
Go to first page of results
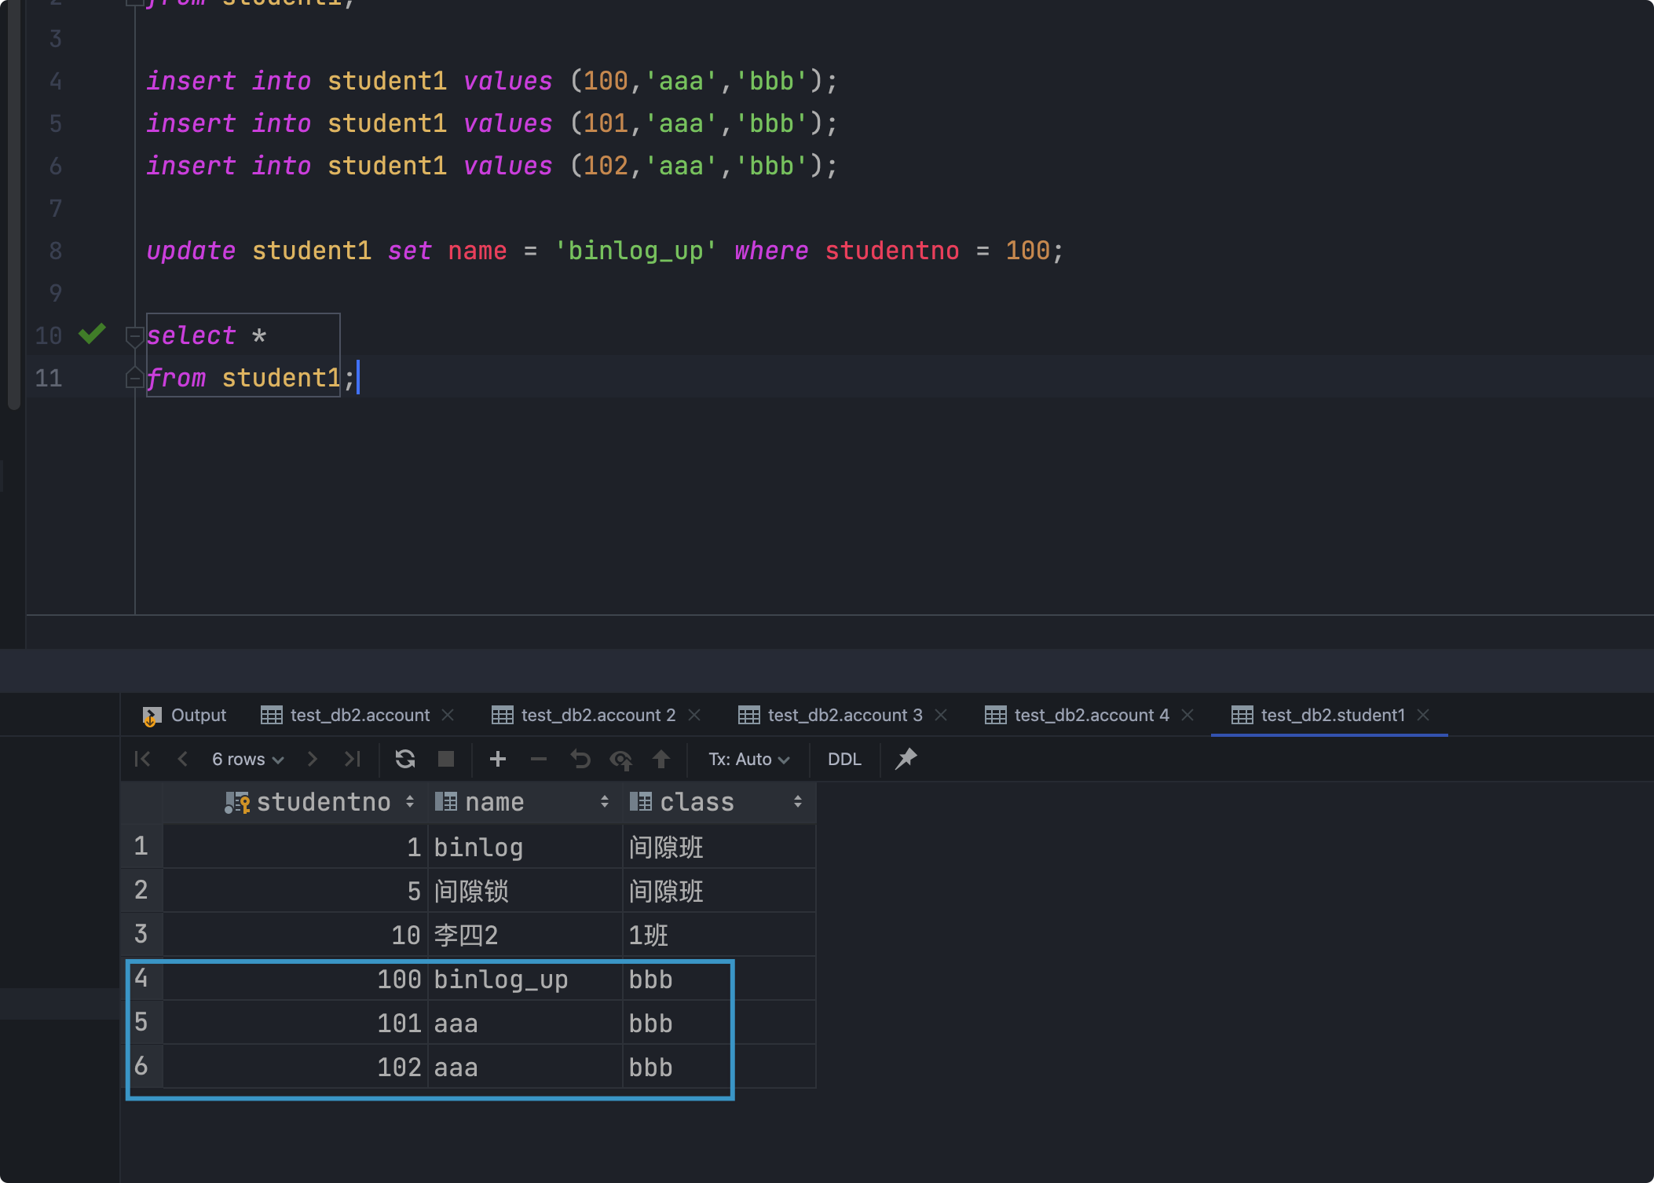click(x=142, y=759)
